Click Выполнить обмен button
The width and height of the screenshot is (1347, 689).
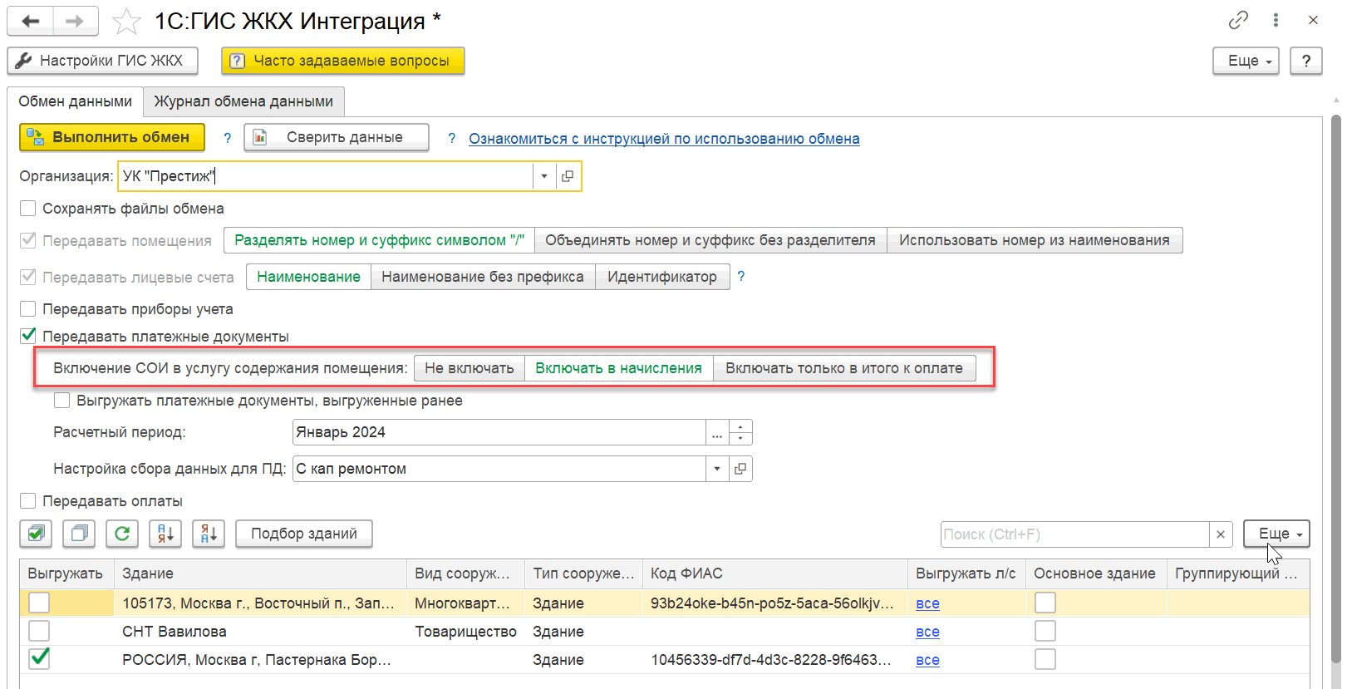coord(112,137)
